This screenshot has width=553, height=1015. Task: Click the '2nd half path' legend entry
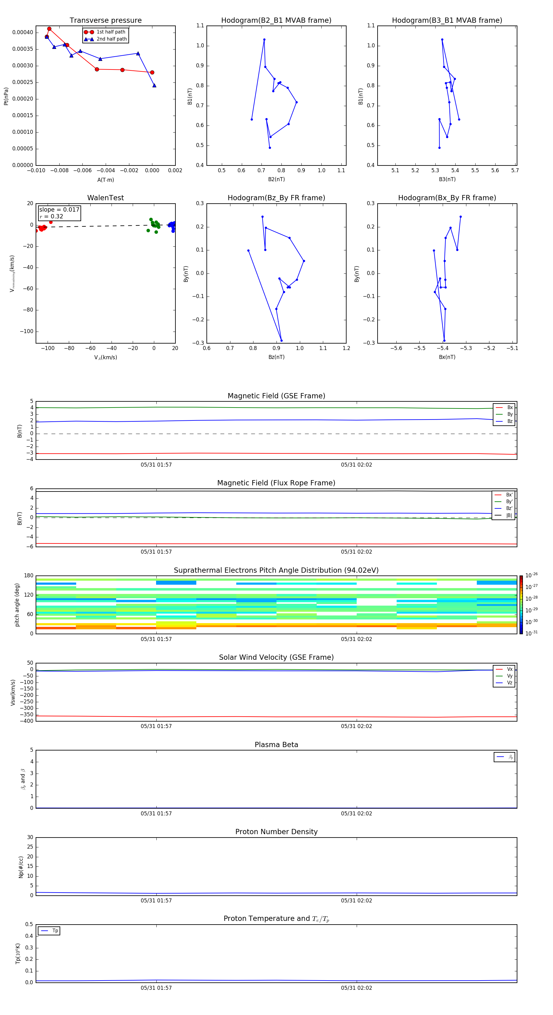106,39
